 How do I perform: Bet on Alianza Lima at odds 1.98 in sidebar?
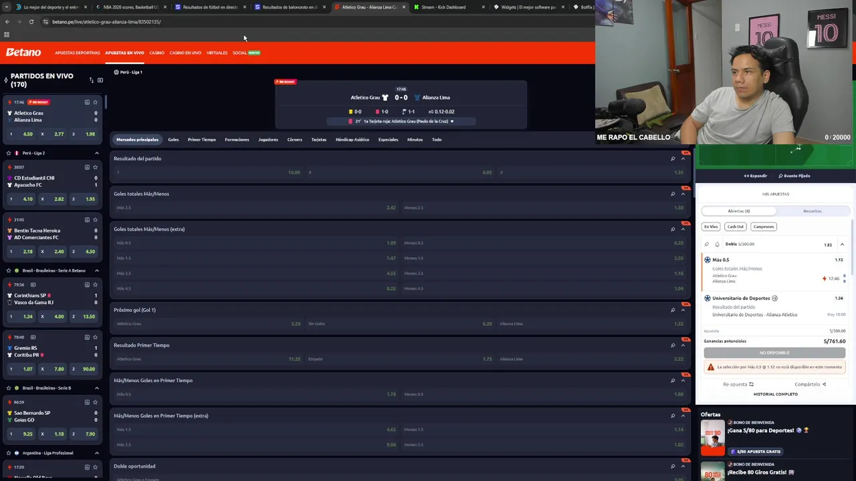pos(84,134)
